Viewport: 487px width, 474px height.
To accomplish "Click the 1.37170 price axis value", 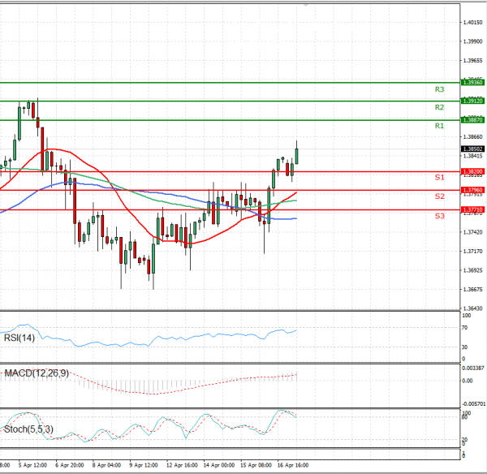I will coord(472,251).
